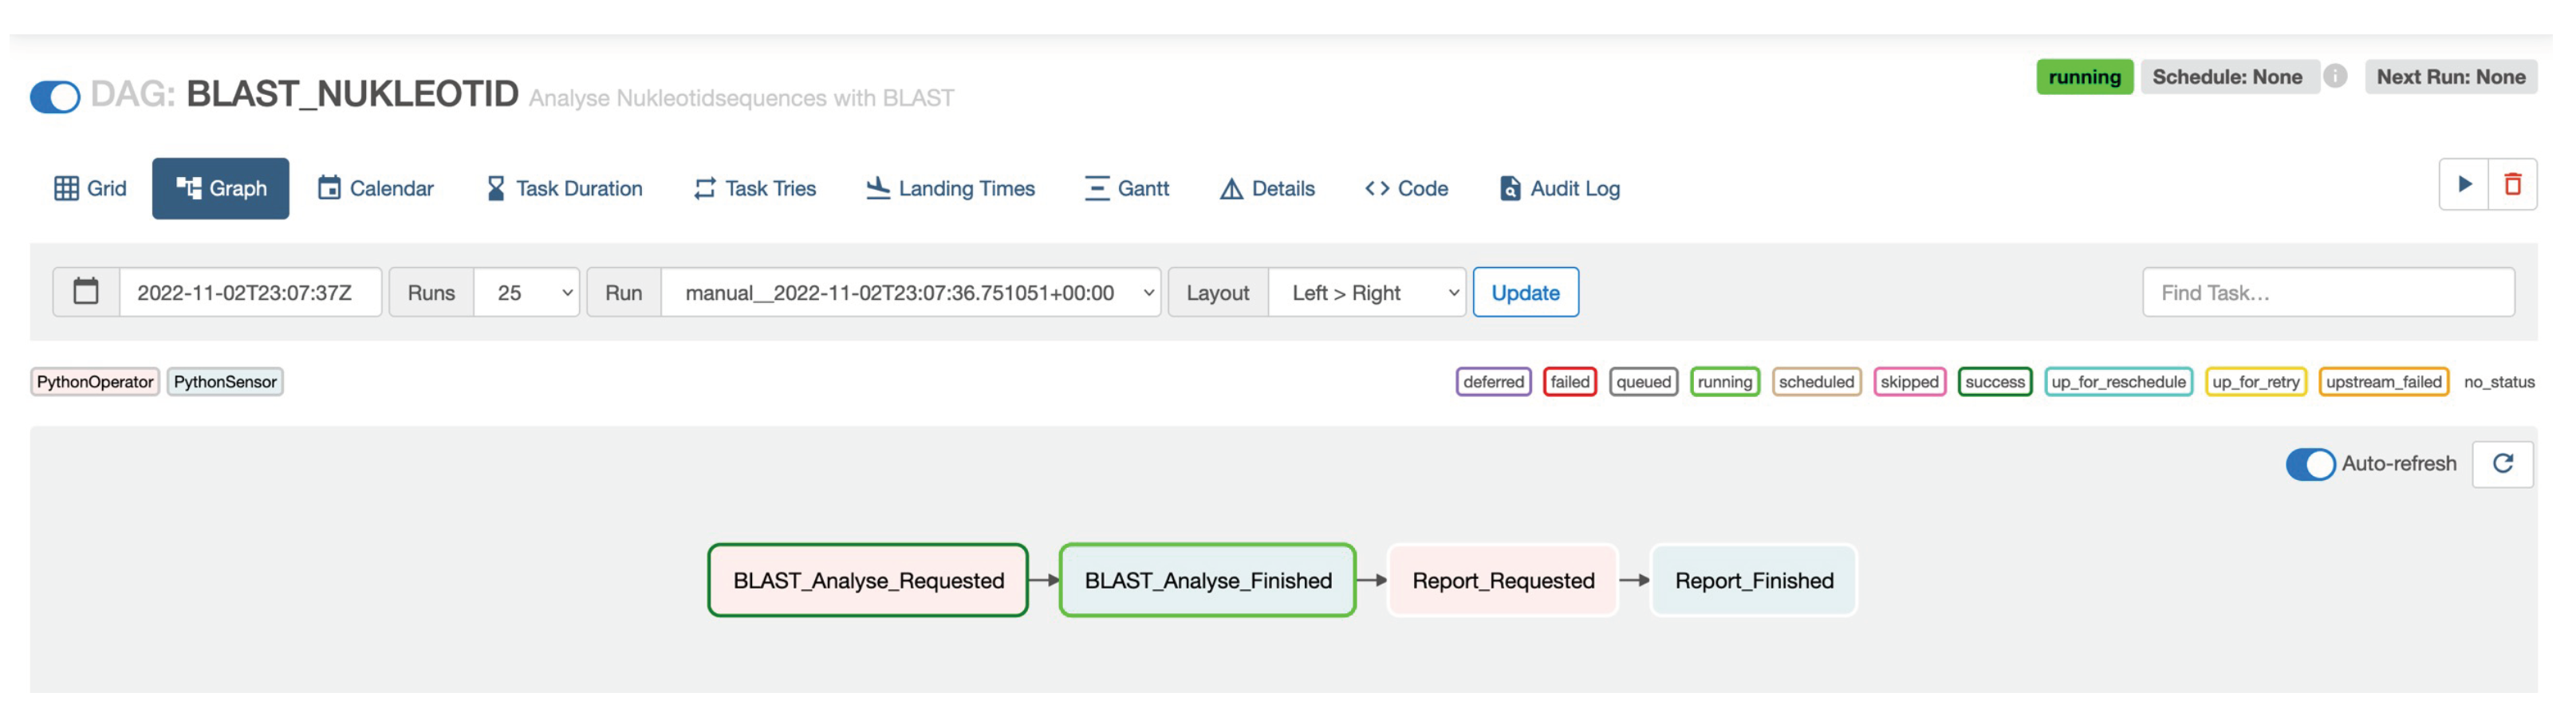Viewport: 2576px width, 728px height.
Task: Expand the Run selection dropdown
Action: (x=910, y=292)
